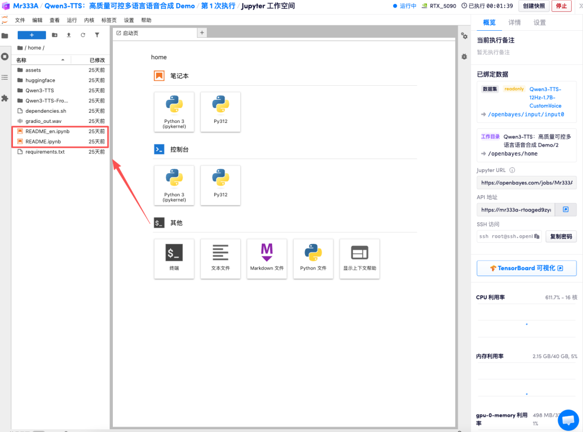Open the 标签页 menu
This screenshot has width=583, height=432.
pos(109,20)
